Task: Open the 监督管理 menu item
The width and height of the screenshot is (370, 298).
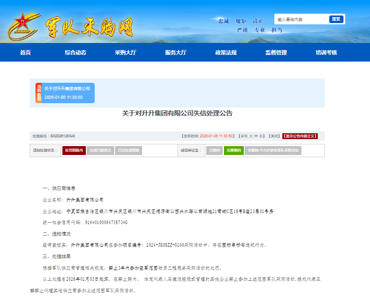Action: point(276,53)
